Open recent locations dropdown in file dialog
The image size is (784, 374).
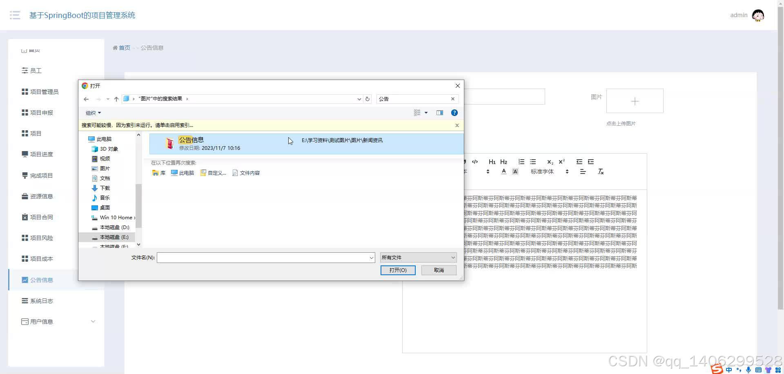click(x=108, y=99)
